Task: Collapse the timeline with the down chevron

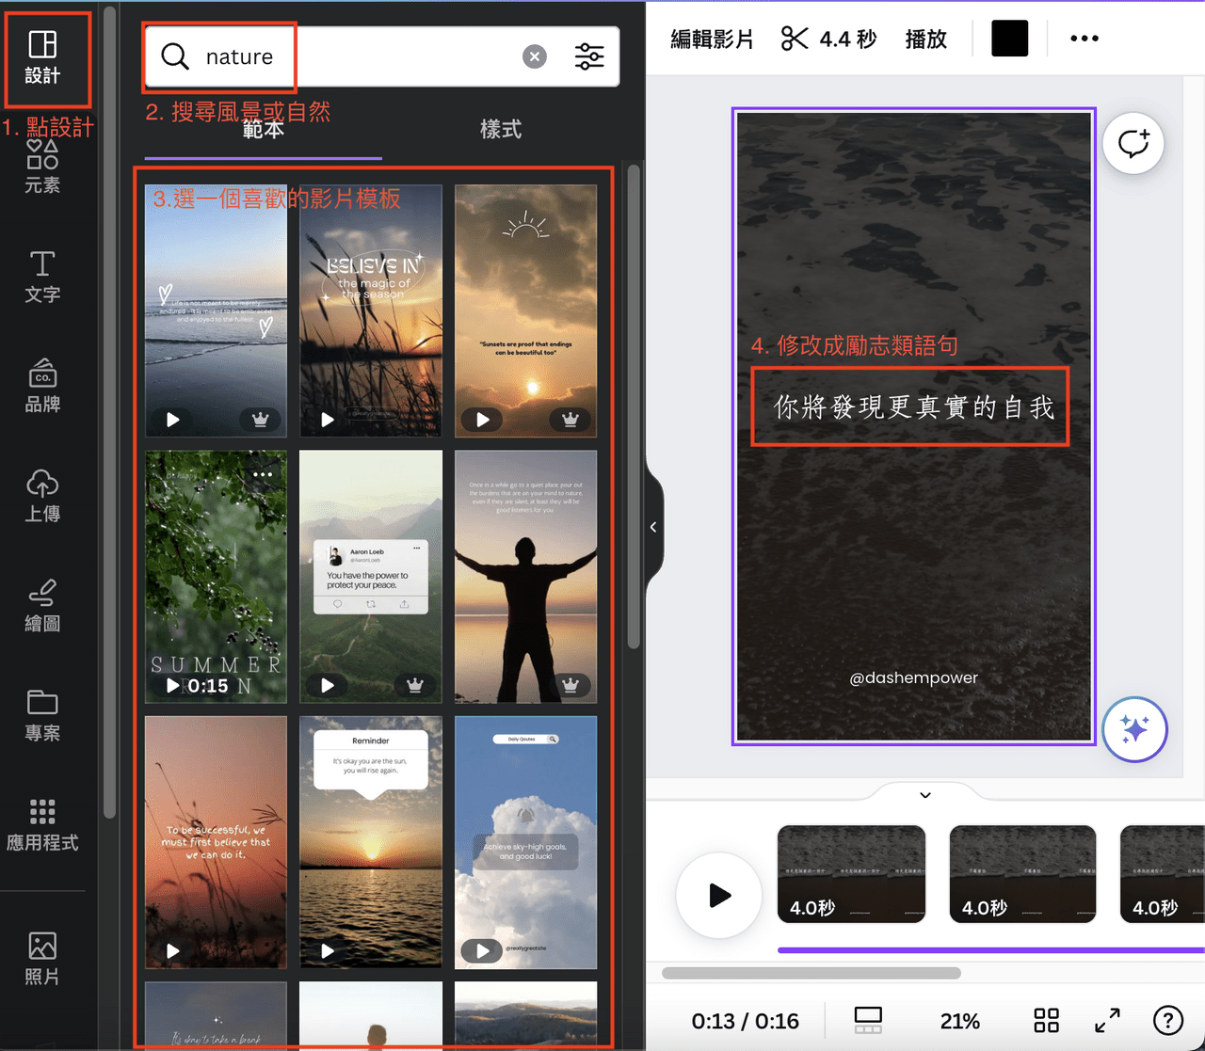Action: click(x=924, y=794)
